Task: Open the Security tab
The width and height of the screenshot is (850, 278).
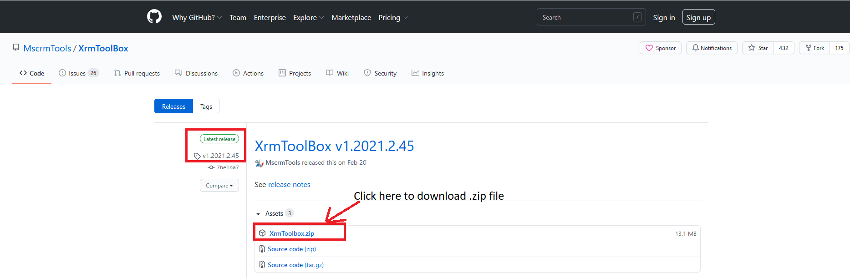Action: [380, 73]
